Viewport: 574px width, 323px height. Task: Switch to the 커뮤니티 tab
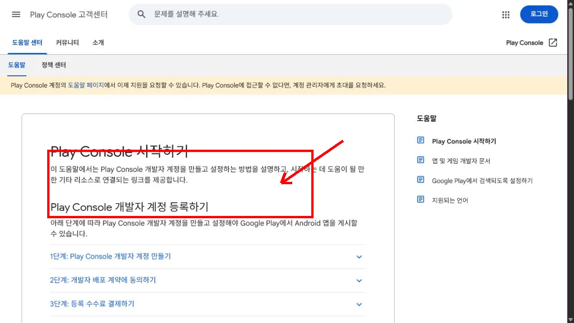[x=68, y=42]
